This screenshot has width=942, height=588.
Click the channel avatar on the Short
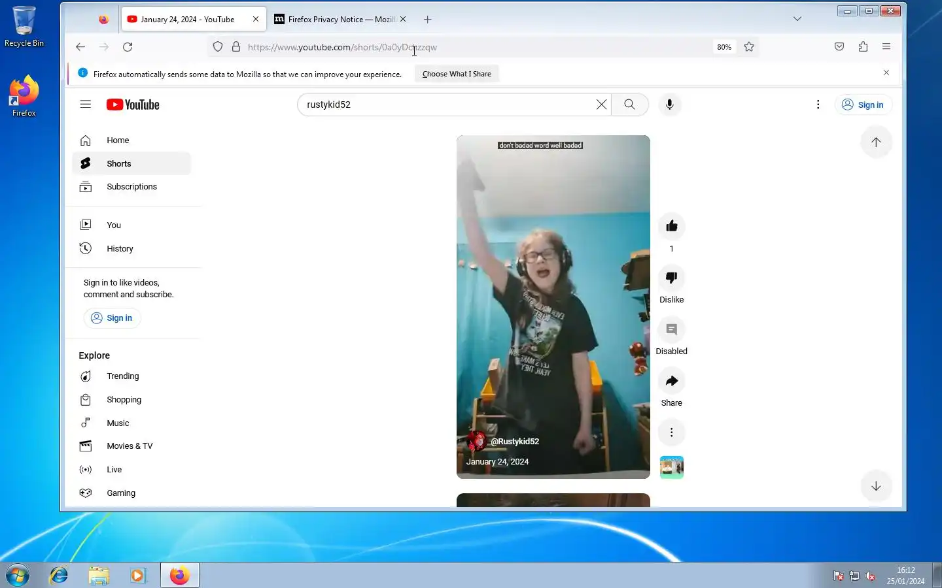coord(476,442)
